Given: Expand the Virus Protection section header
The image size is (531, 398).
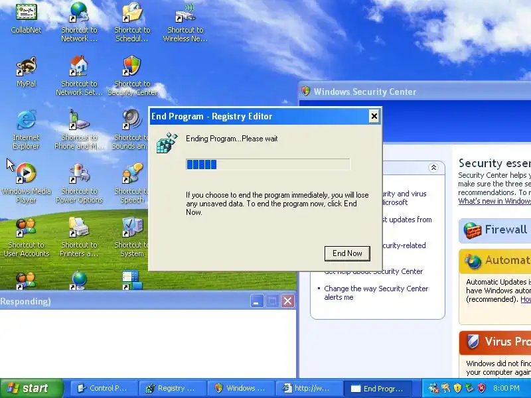Looking at the screenshot, I should pyautogui.click(x=495, y=342).
